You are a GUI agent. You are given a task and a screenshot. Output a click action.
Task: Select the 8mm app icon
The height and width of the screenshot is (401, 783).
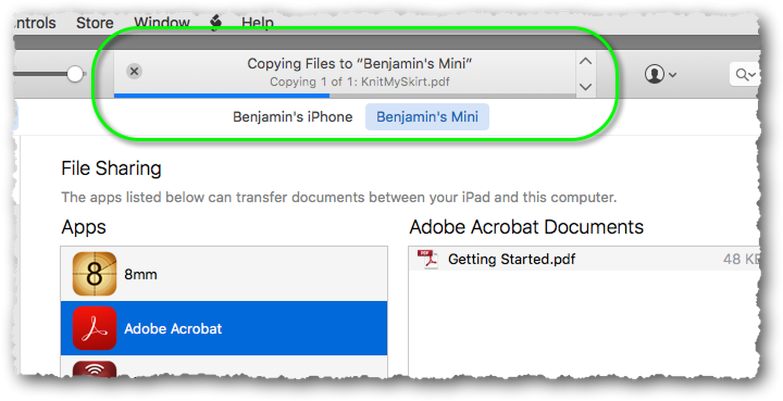94,274
